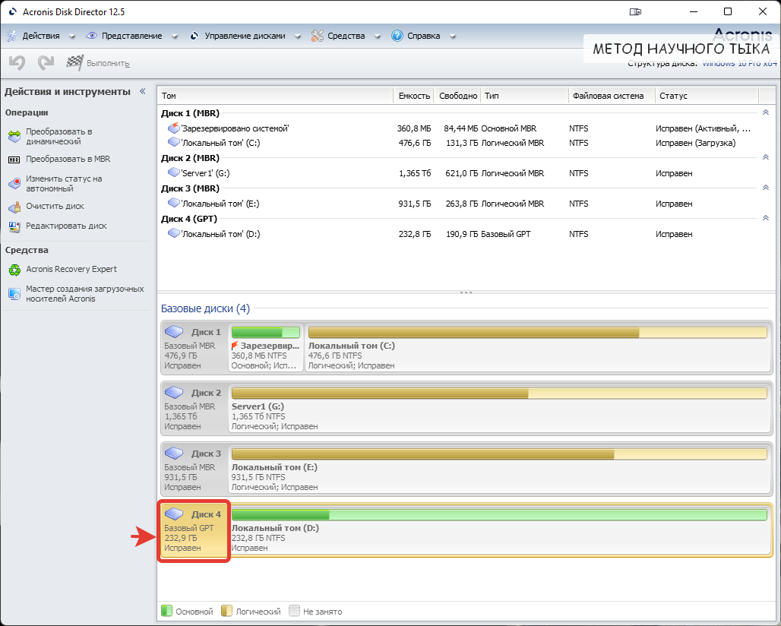This screenshot has width=781, height=626.
Task: Click the title bar device icon near minimize
Action: (x=635, y=12)
